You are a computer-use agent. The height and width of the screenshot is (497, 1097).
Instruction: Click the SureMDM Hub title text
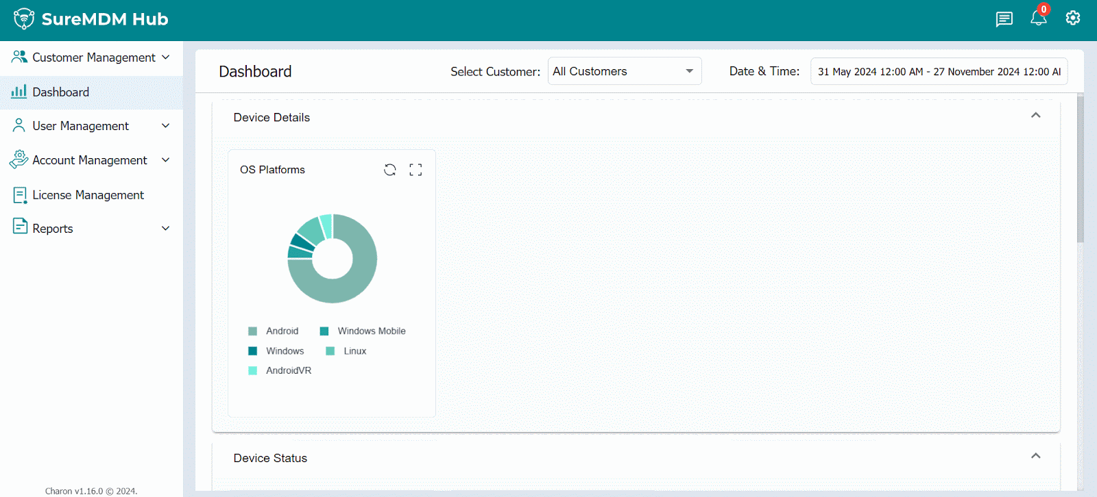pyautogui.click(x=105, y=19)
